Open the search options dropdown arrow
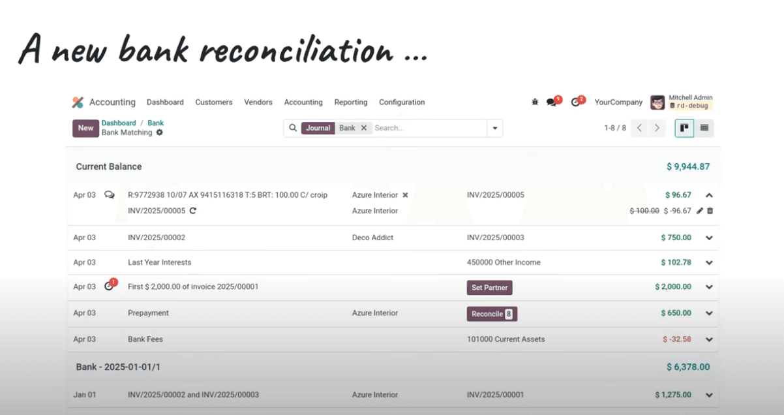The height and width of the screenshot is (415, 784). click(495, 128)
